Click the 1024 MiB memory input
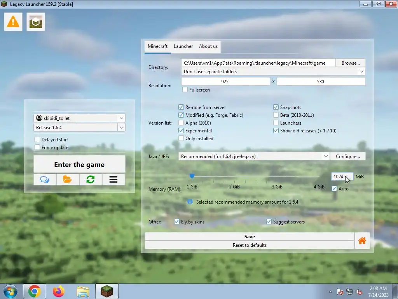 click(342, 176)
